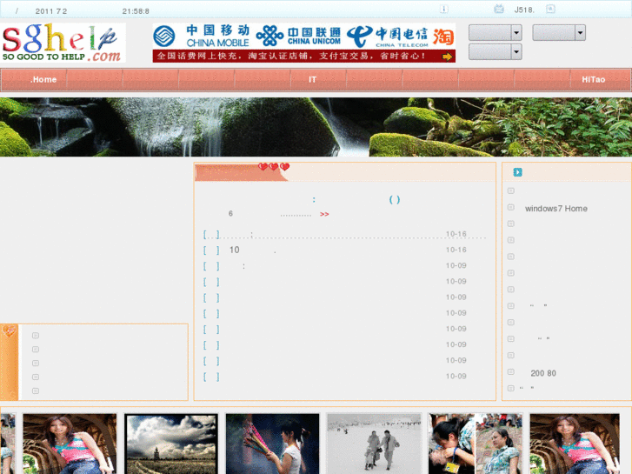Viewport: 632px width, 474px height.
Task: Click the TV icon beside J518
Action: [499, 9]
